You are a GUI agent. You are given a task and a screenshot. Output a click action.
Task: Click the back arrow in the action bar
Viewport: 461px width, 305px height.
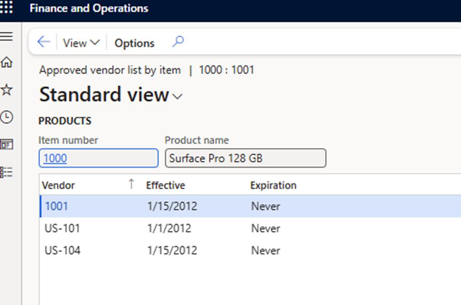point(43,42)
